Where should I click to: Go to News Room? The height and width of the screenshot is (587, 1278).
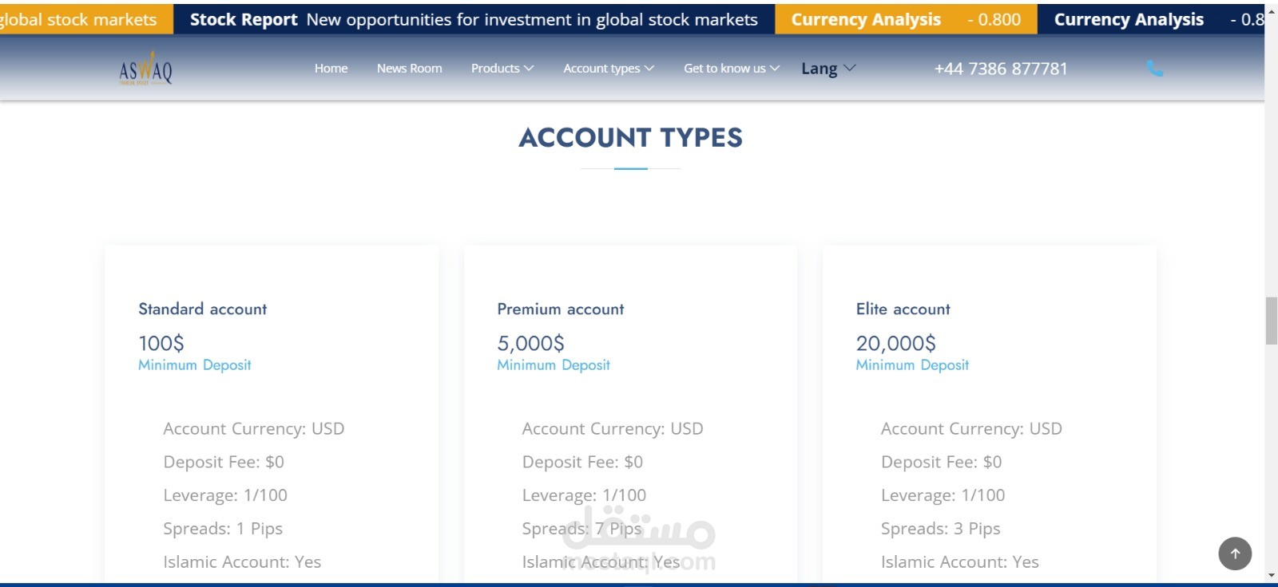(x=409, y=69)
